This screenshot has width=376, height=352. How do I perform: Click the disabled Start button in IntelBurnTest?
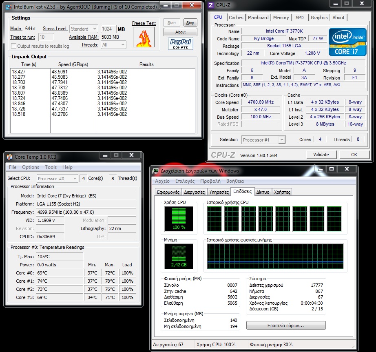click(x=172, y=23)
